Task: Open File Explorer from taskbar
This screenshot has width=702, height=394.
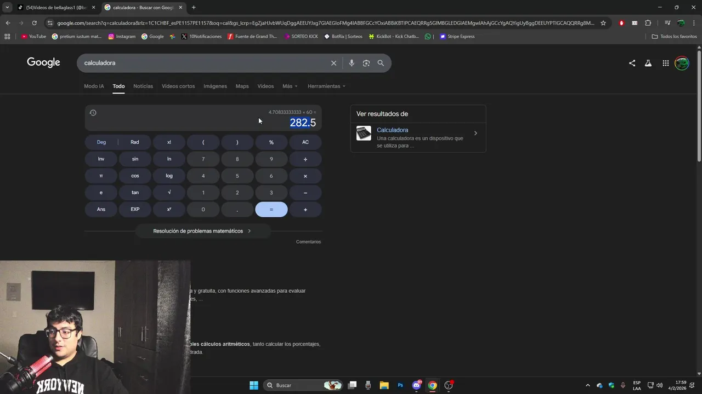Action: tap(384, 385)
